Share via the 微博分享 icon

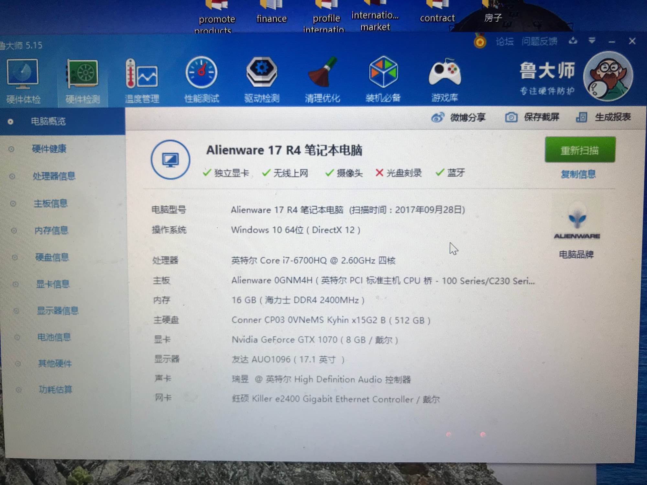(438, 117)
